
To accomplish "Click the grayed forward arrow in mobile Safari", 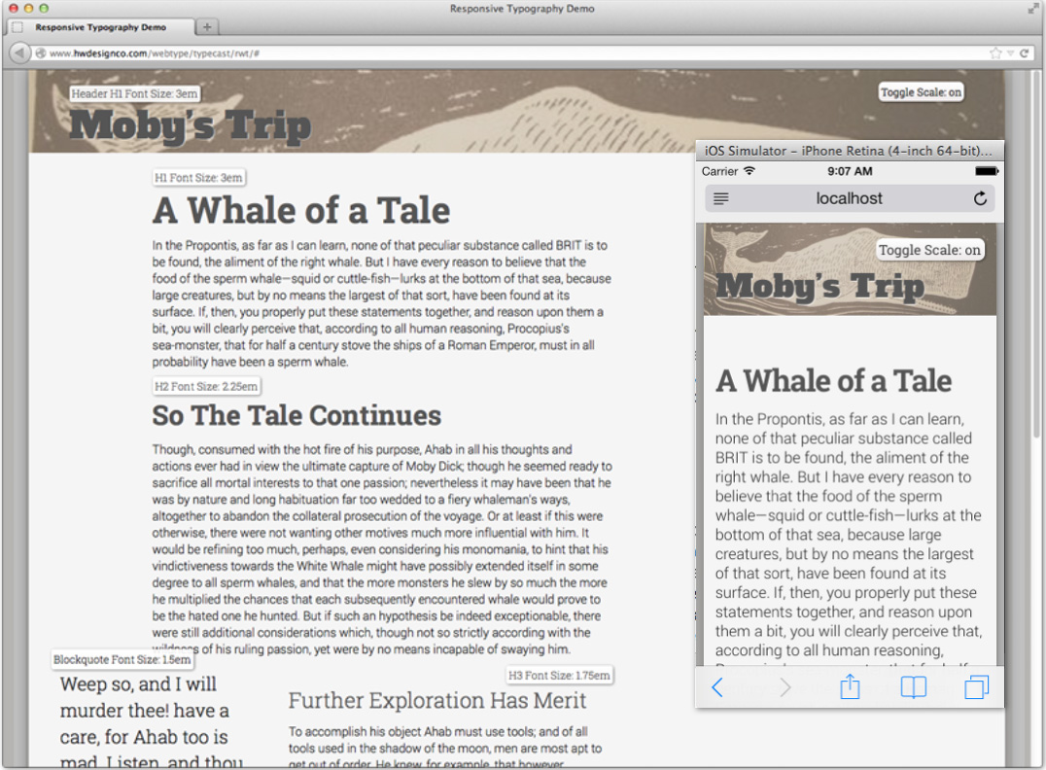I will (x=784, y=687).
